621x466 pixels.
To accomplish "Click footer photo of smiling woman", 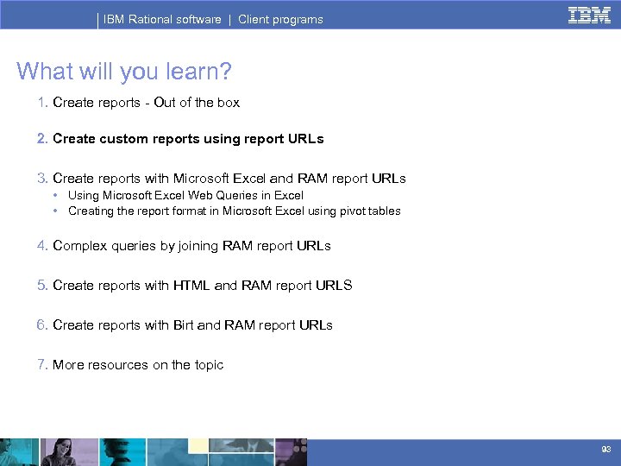I will click(x=69, y=452).
